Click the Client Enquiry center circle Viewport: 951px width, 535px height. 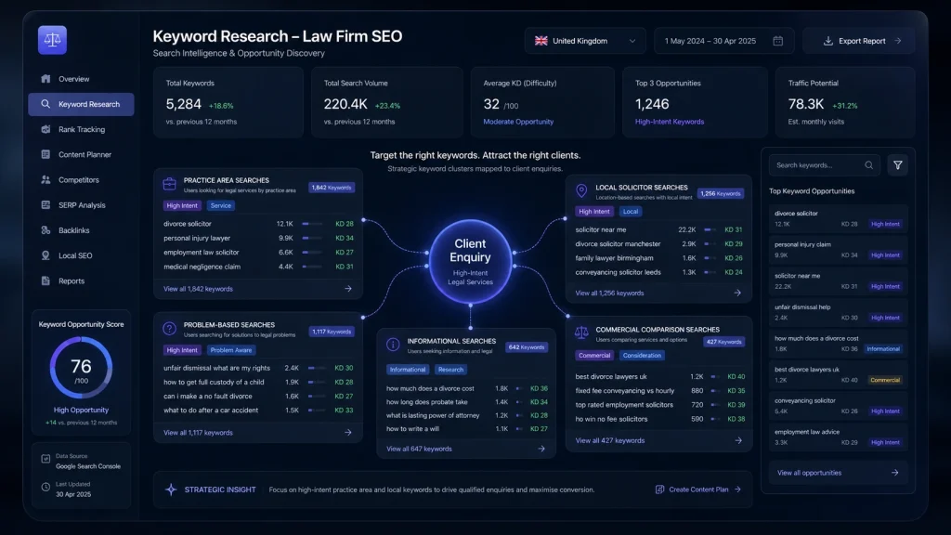click(470, 261)
